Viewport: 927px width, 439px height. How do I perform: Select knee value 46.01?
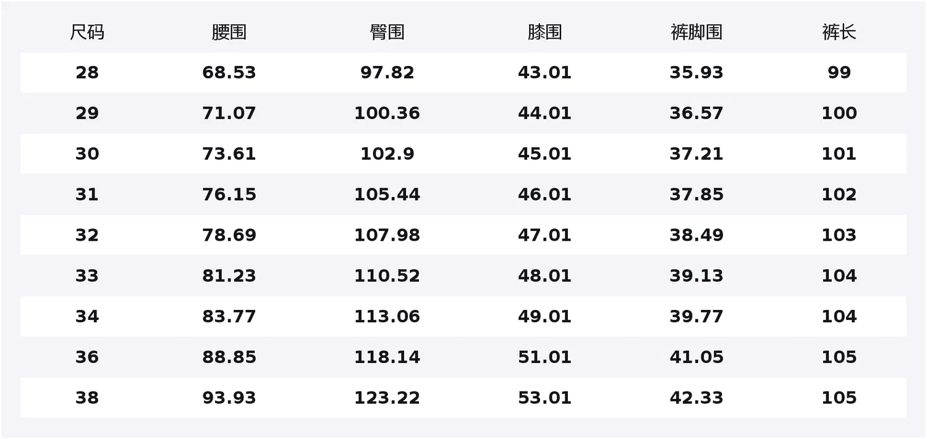[x=544, y=195]
